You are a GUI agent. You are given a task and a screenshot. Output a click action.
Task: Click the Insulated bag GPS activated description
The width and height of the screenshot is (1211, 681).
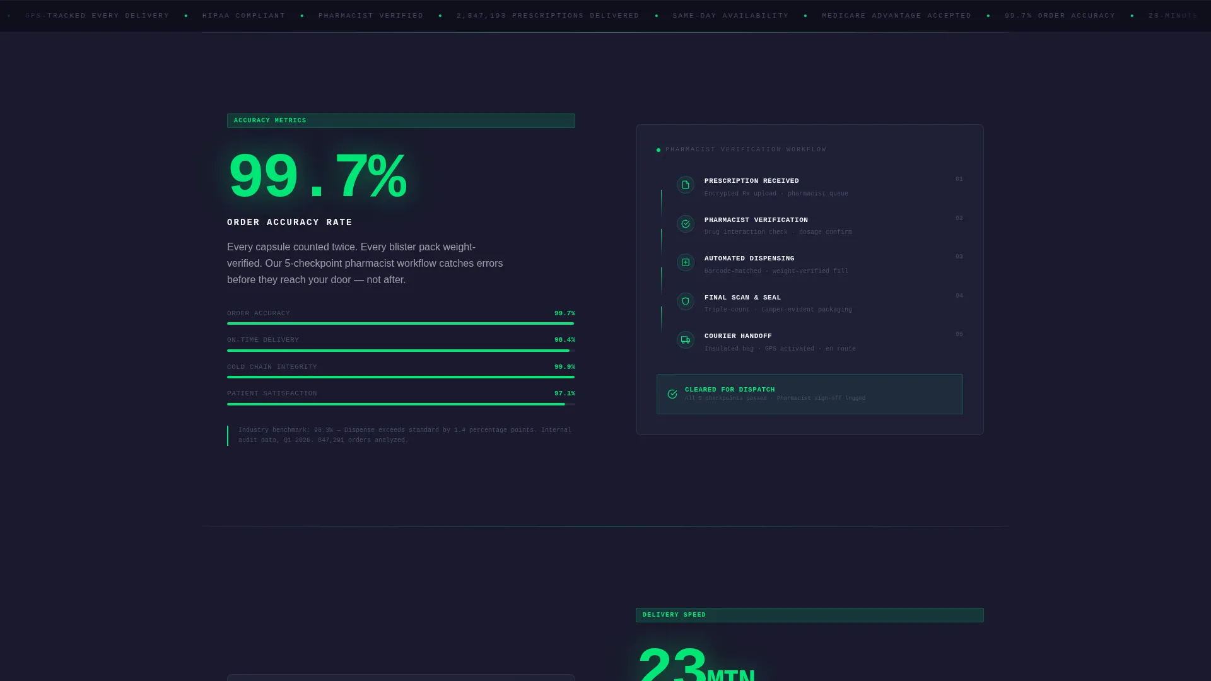[780, 349]
